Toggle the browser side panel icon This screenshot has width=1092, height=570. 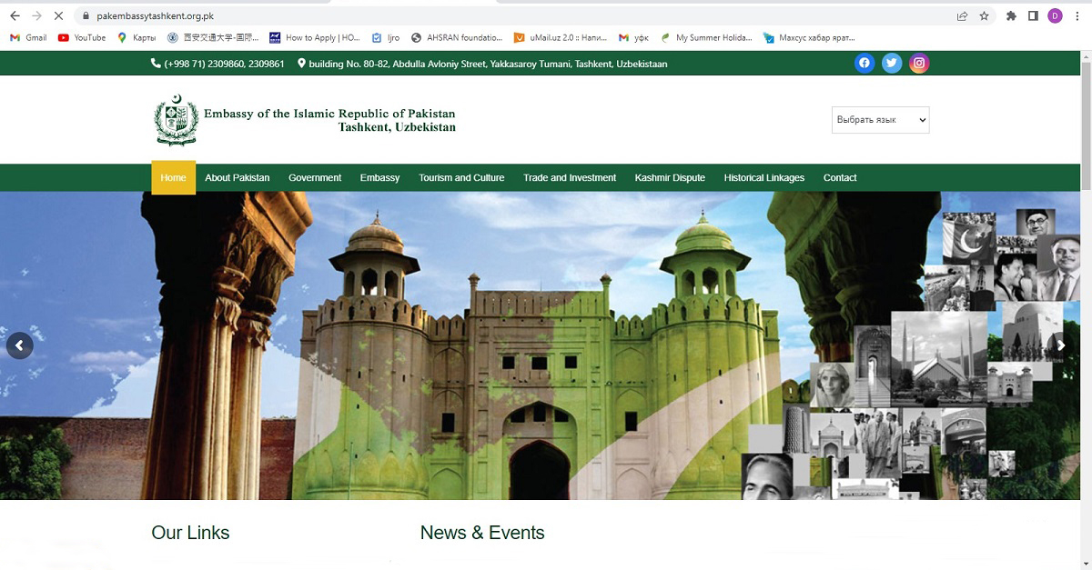1033,15
